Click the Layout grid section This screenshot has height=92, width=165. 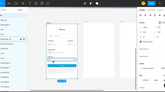point(144,56)
